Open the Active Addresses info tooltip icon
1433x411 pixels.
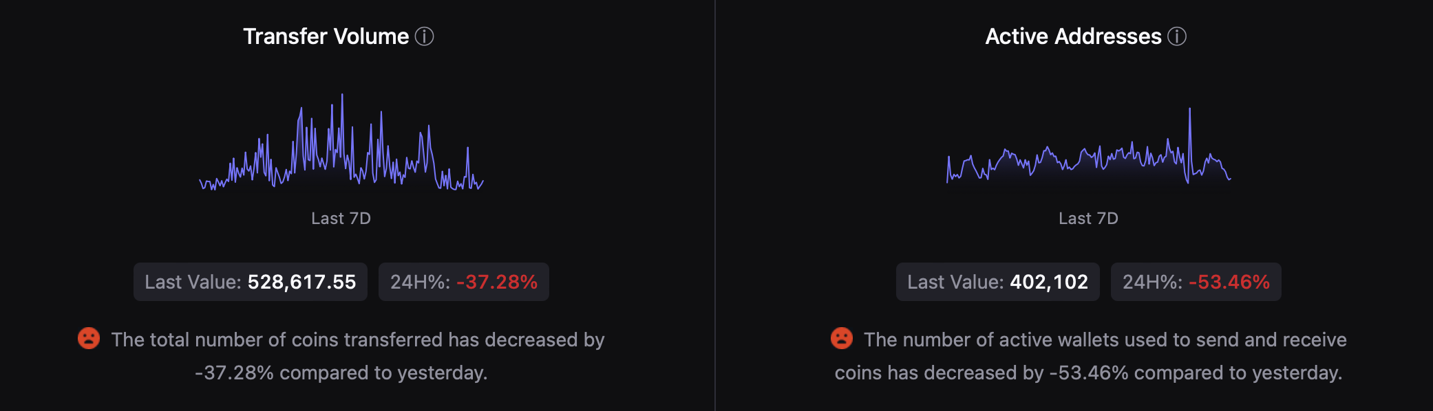pos(1177,36)
